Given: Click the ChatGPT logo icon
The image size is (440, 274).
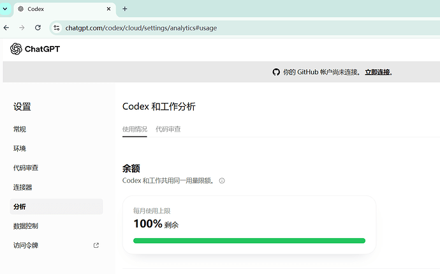Looking at the screenshot, I should click(16, 49).
